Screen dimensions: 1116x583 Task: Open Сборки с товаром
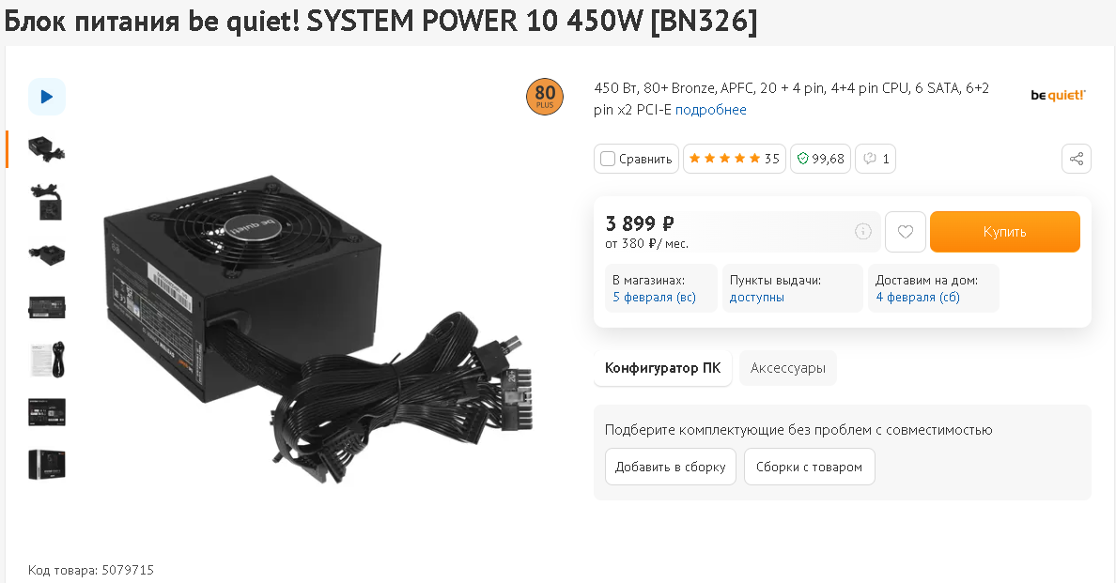tap(809, 468)
